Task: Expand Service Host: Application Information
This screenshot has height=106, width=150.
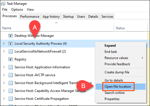Action: point(4,67)
